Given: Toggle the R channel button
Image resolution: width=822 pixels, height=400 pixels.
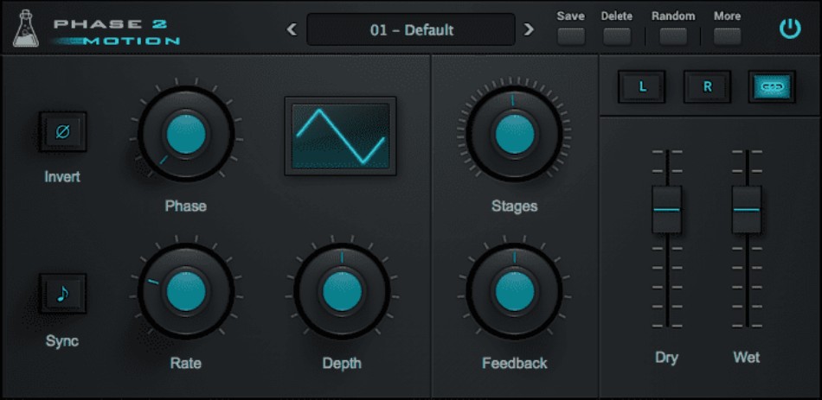Looking at the screenshot, I should 707,87.
